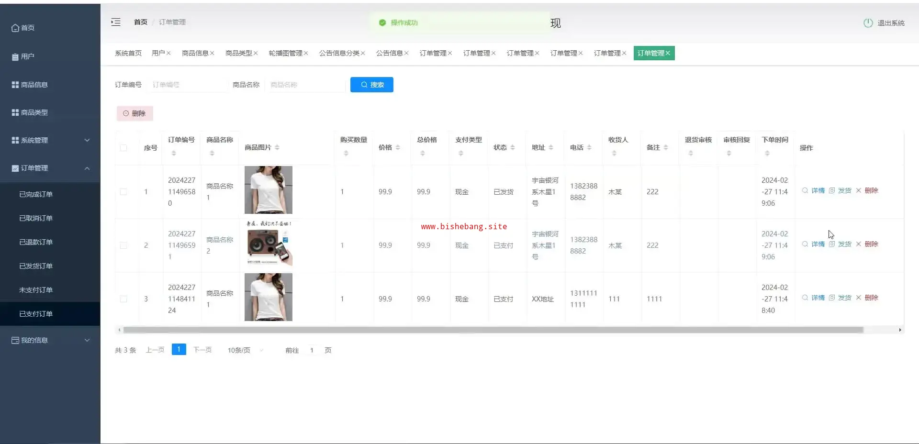Click the pink 删除 batch delete button
The width and height of the screenshot is (919, 444).
point(134,113)
